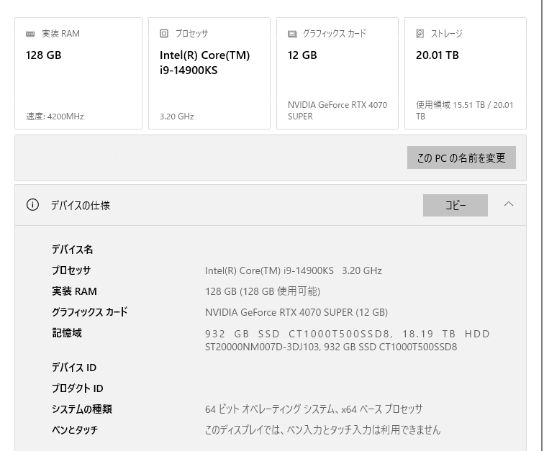Click the ペンとタッチ label
This screenshot has height=451, width=544.
pyautogui.click(x=75, y=430)
